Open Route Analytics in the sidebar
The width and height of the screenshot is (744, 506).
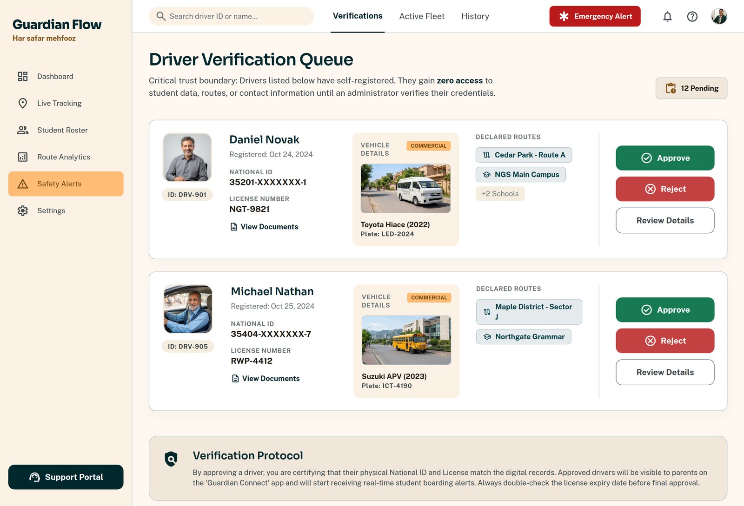point(66,157)
